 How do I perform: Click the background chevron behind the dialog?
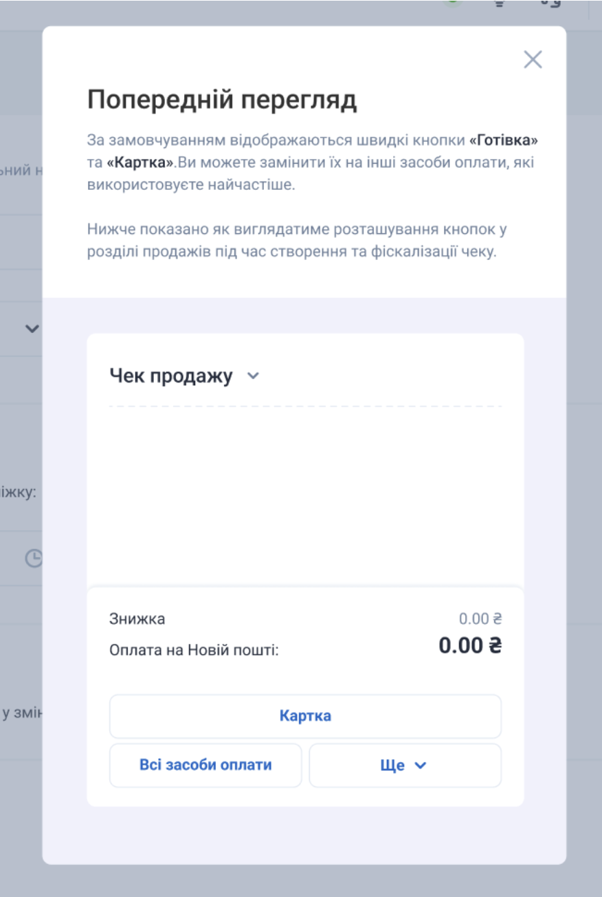tap(32, 328)
